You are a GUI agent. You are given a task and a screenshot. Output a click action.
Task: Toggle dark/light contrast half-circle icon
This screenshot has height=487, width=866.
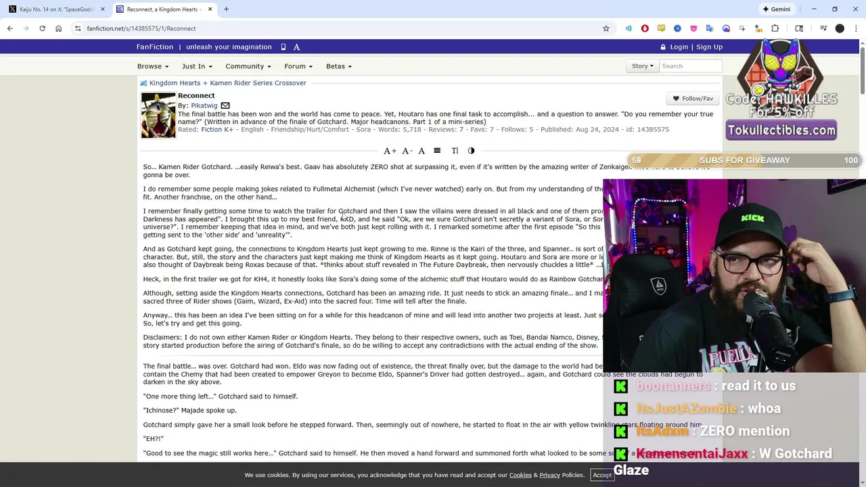[471, 151]
